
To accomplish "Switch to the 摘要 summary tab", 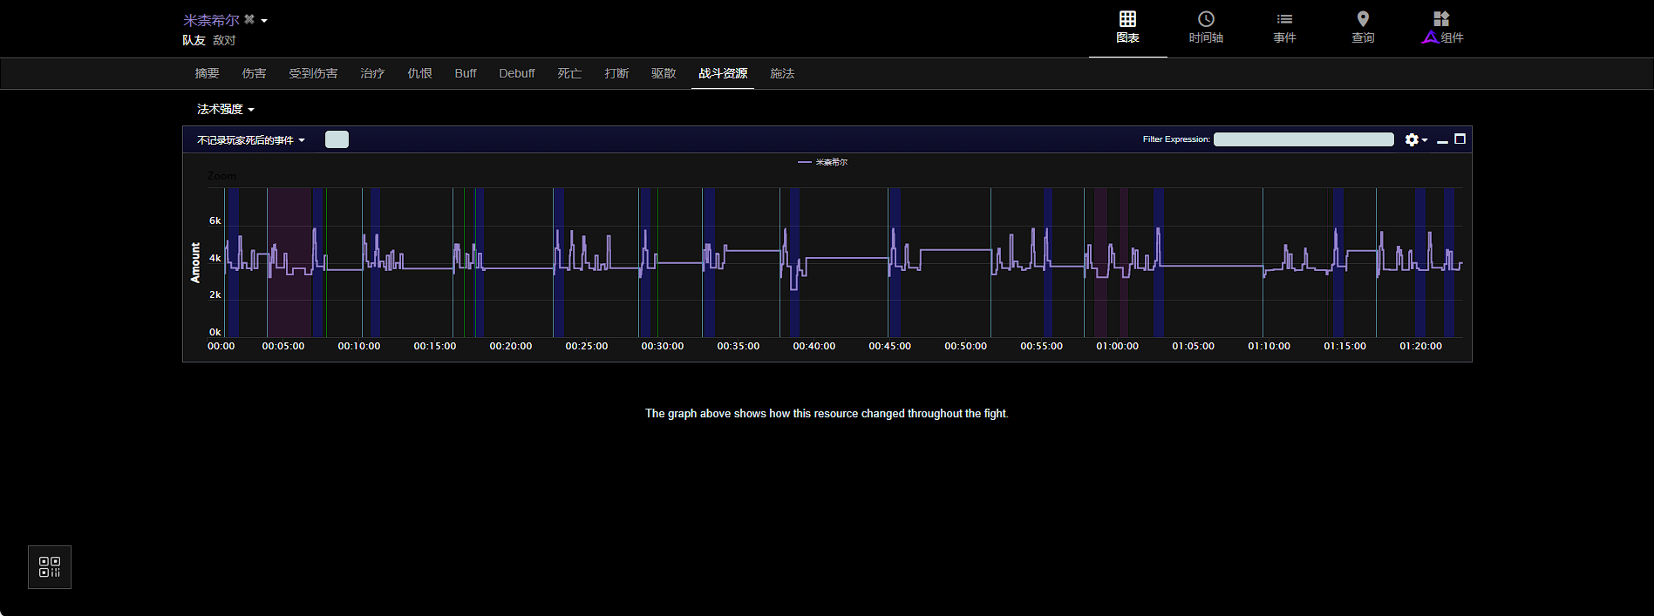I will point(207,73).
